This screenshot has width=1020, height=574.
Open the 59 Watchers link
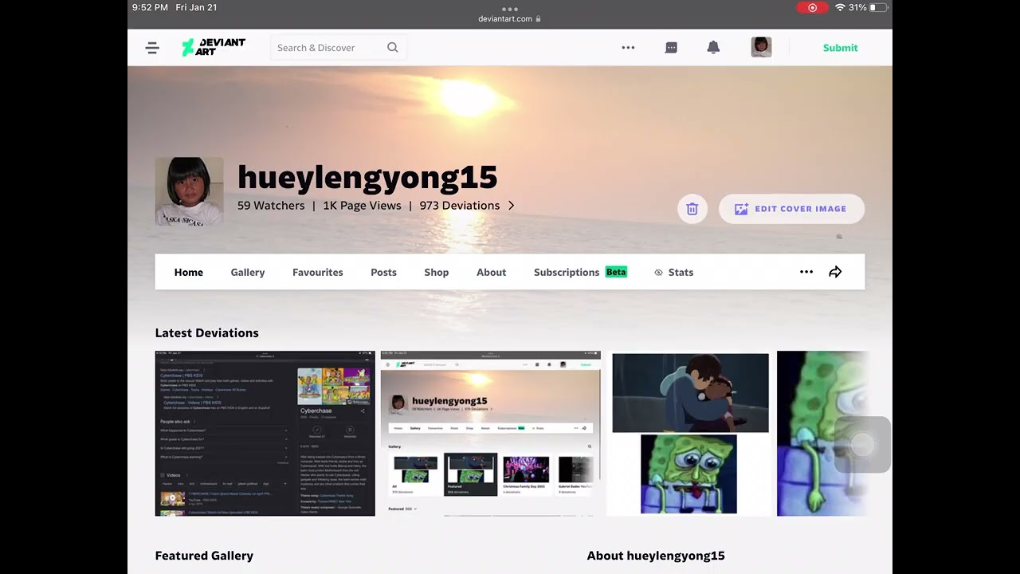(271, 206)
